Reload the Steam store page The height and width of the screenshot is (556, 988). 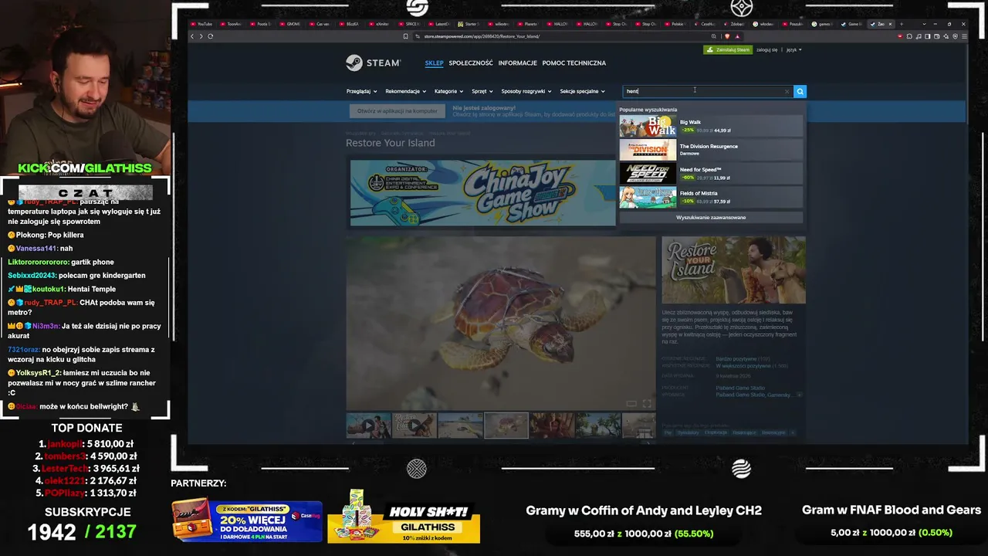[x=211, y=36]
